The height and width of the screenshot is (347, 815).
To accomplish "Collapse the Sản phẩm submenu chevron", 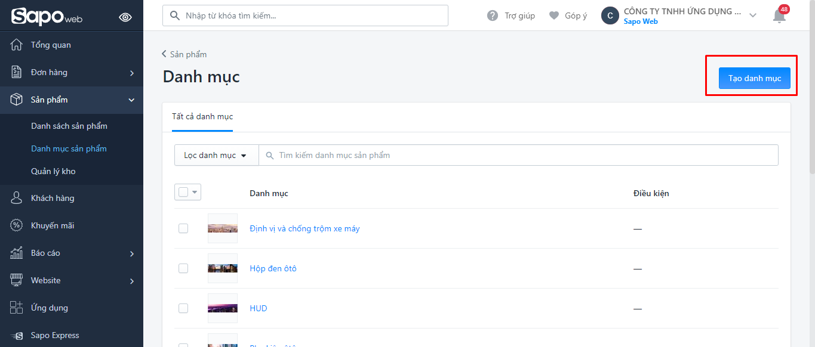I will point(132,100).
